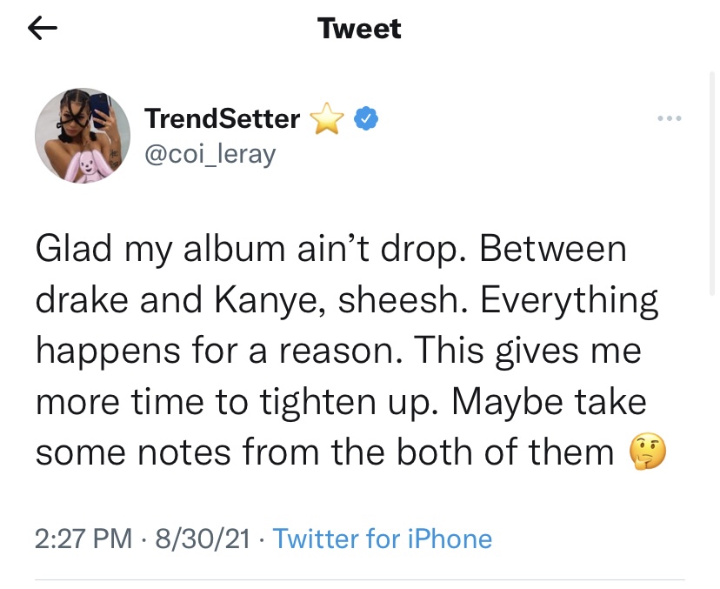Open the coi_leray profile picture
720x589 pixels.
click(x=83, y=136)
